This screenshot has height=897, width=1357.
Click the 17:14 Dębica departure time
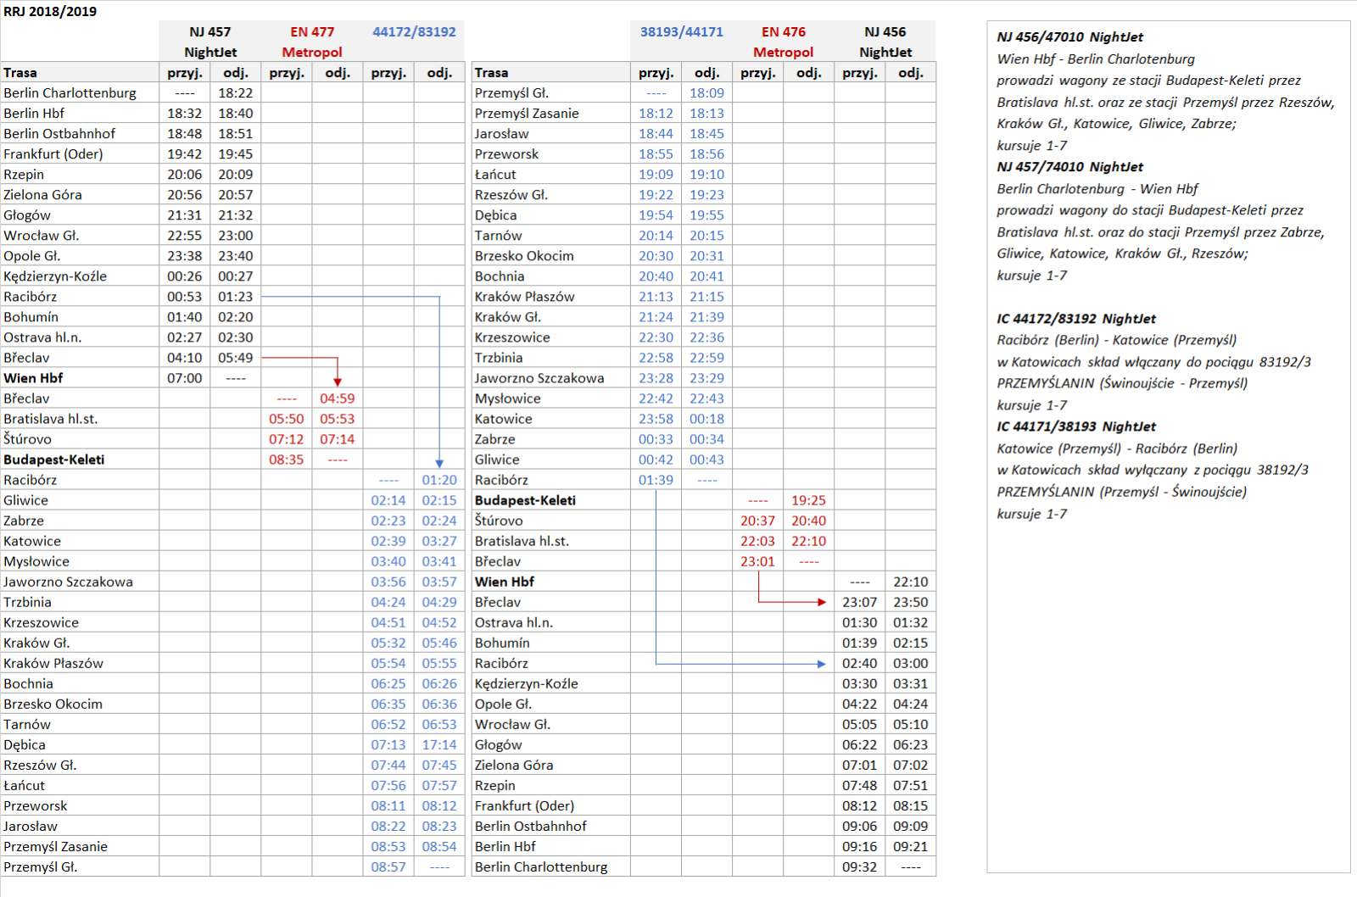(x=439, y=744)
